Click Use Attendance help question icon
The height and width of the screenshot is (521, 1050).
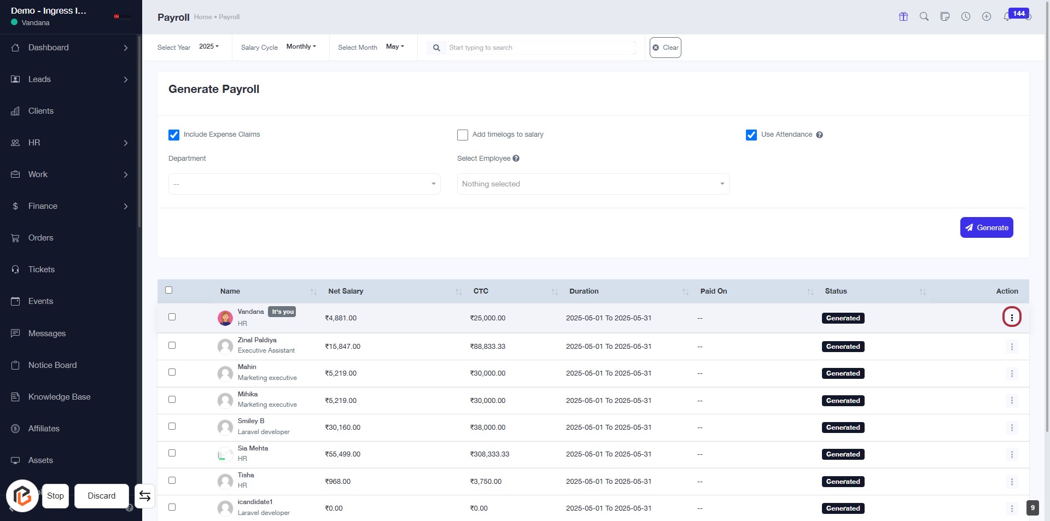pos(819,135)
